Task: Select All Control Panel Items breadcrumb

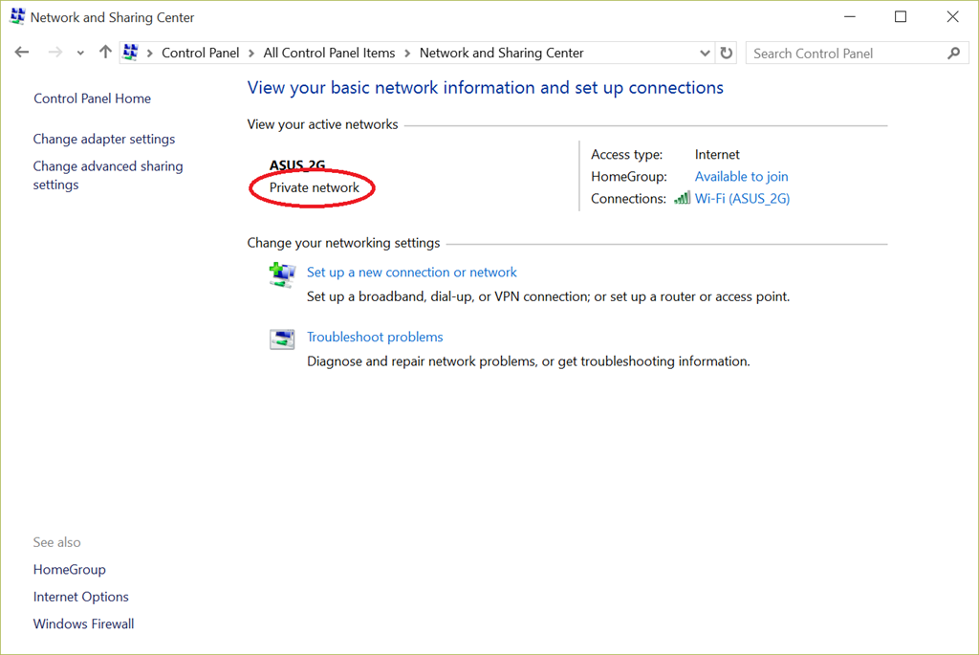Action: (x=329, y=54)
